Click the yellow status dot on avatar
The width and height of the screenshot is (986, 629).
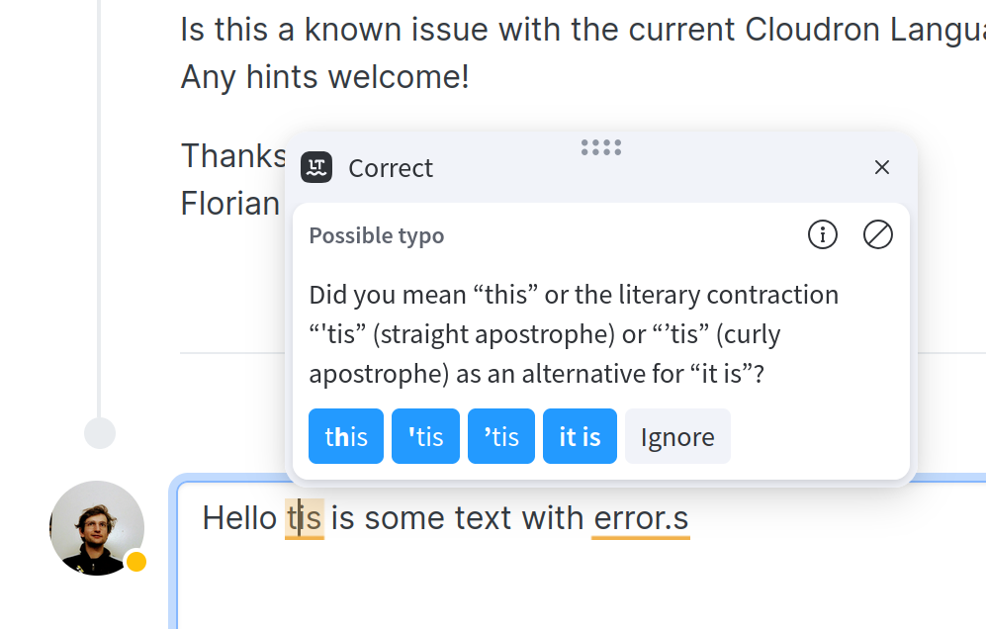[136, 562]
